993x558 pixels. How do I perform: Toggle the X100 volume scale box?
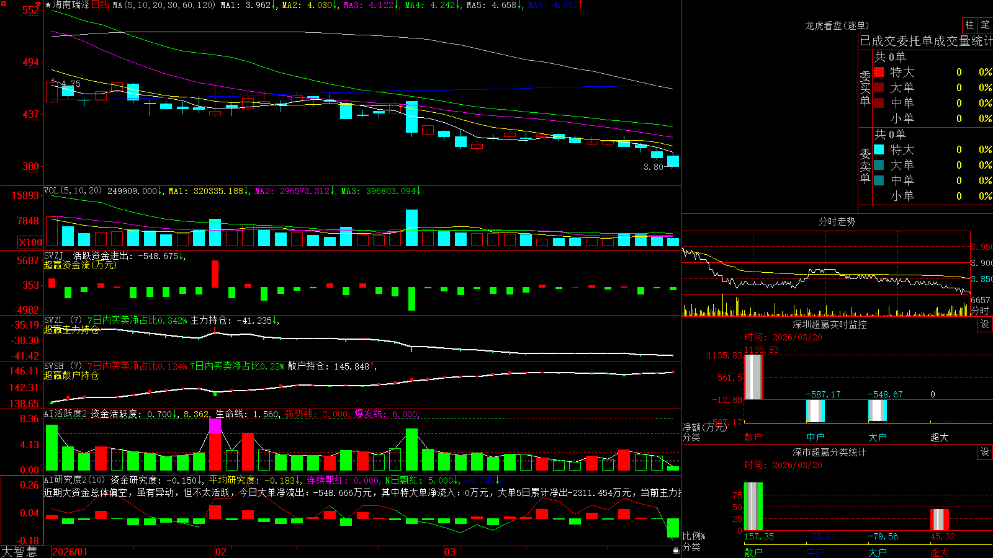30,242
